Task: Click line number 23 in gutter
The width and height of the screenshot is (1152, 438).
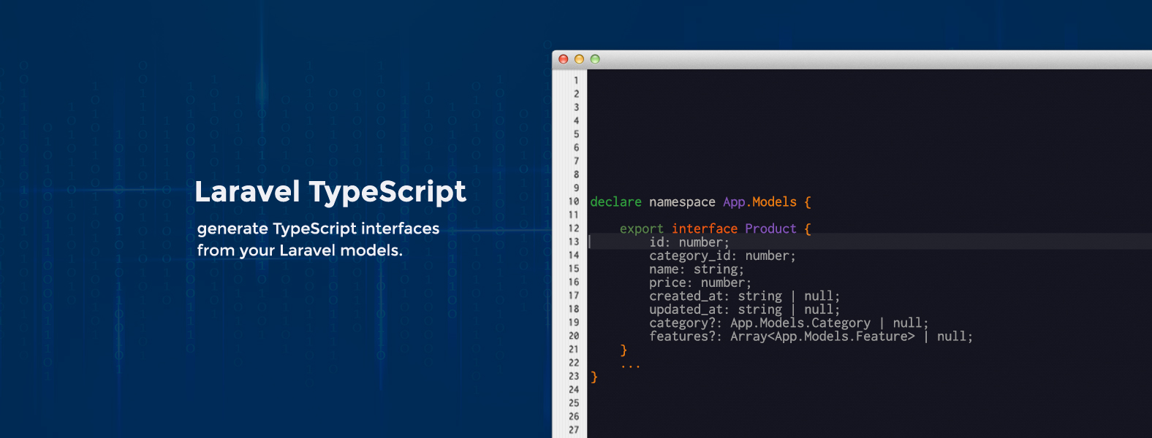Action: [574, 376]
